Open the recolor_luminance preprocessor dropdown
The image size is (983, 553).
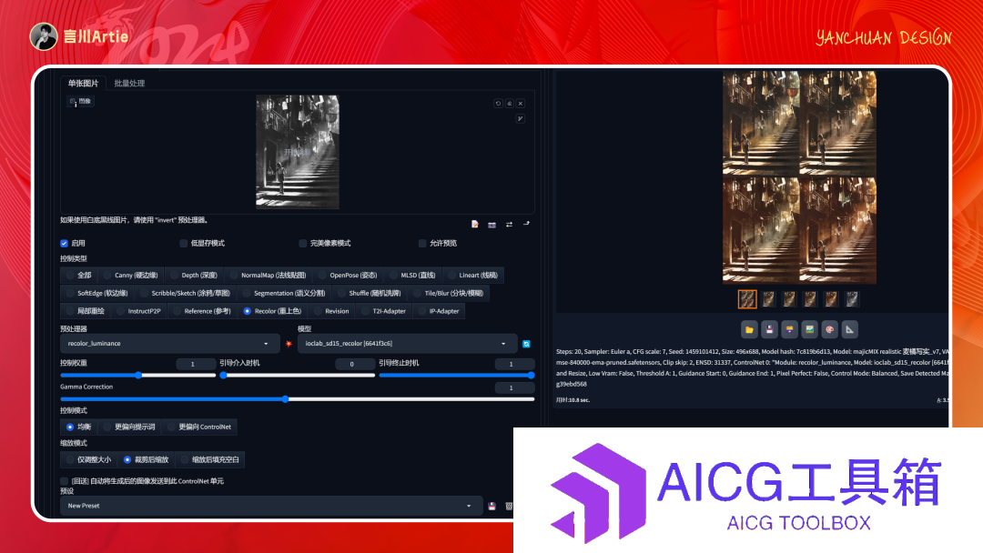[x=168, y=344]
